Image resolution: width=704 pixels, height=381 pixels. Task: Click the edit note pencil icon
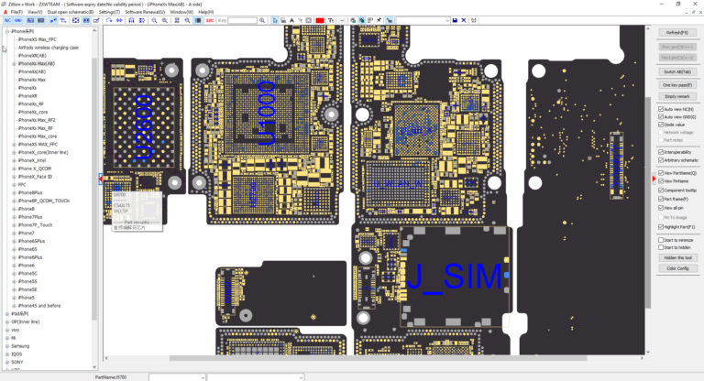click(96, 20)
